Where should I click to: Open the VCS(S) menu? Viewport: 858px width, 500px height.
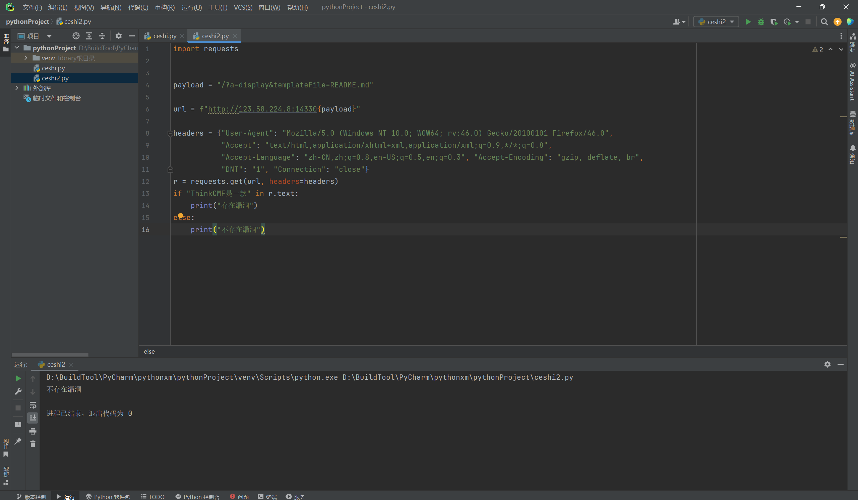coord(243,7)
